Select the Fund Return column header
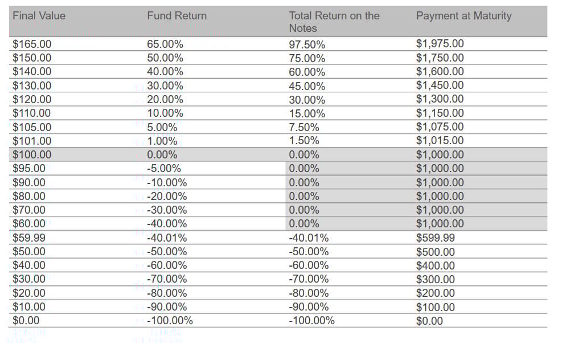Image resolution: width=562 pixels, height=343 pixels. (x=177, y=16)
